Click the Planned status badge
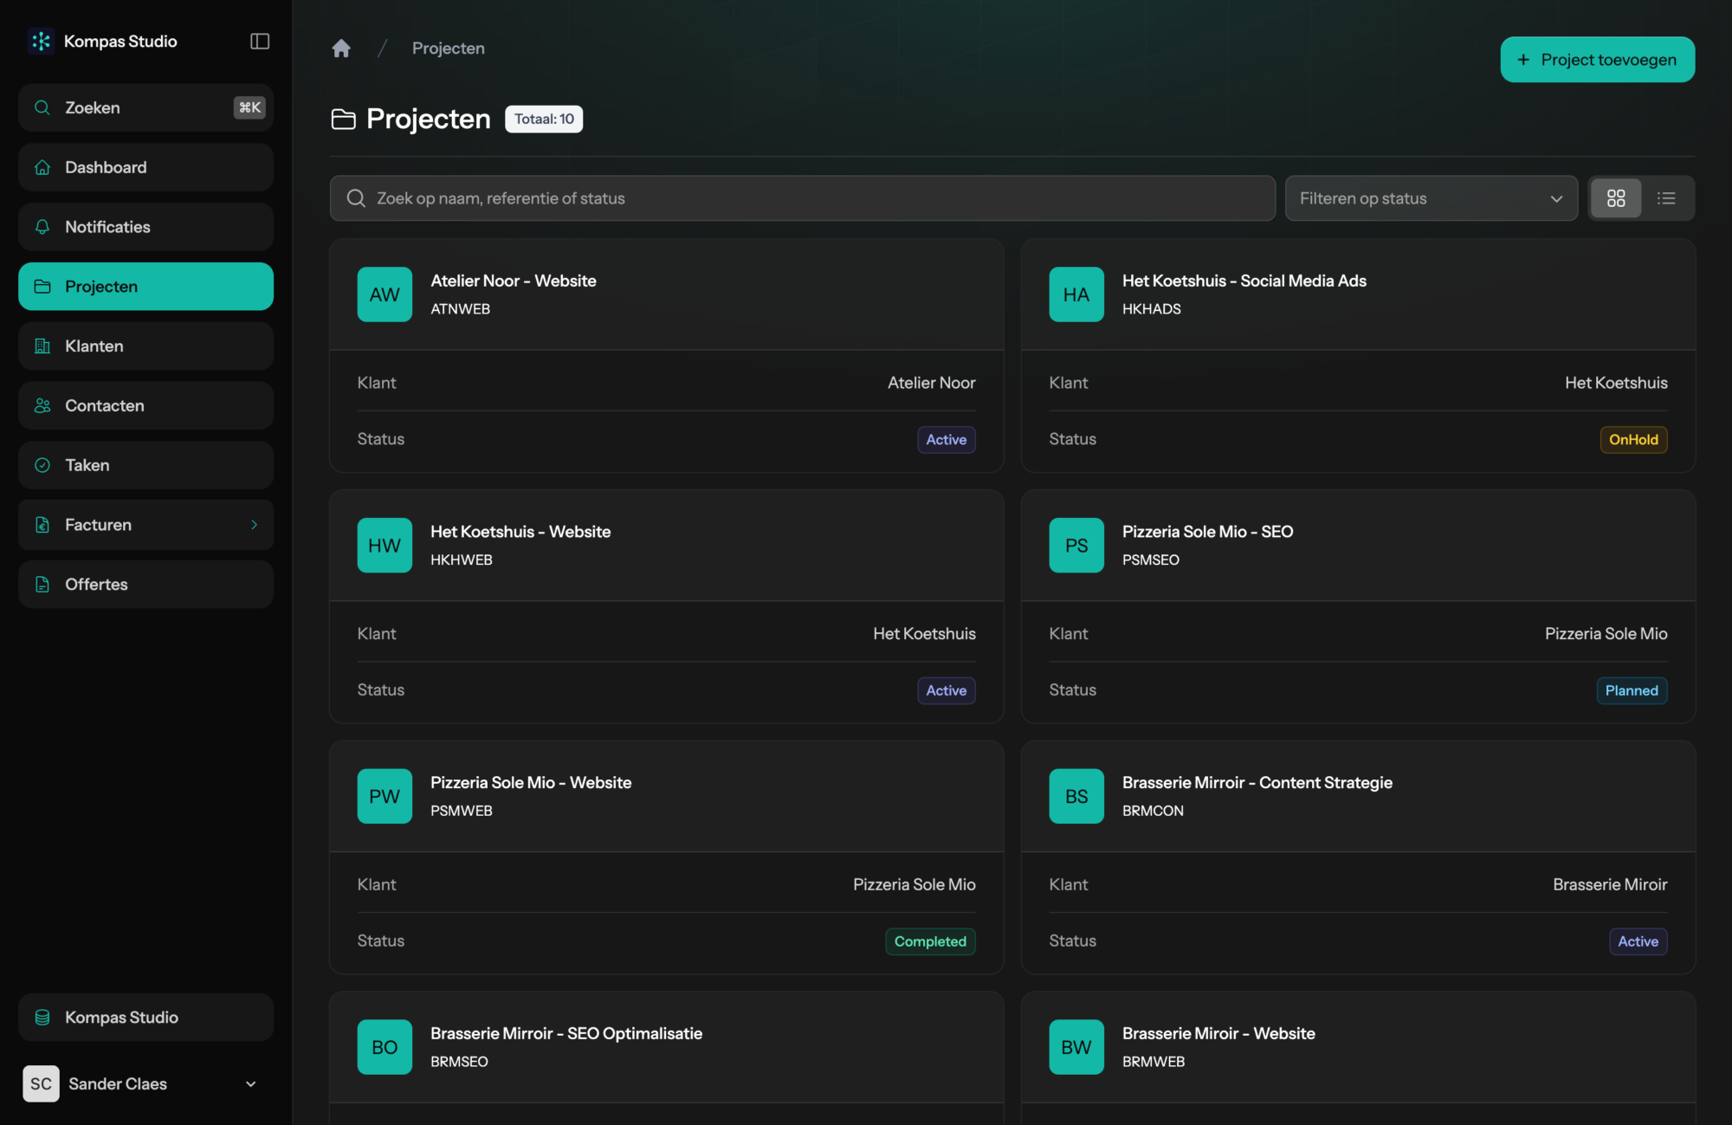This screenshot has height=1125, width=1732. (x=1632, y=690)
